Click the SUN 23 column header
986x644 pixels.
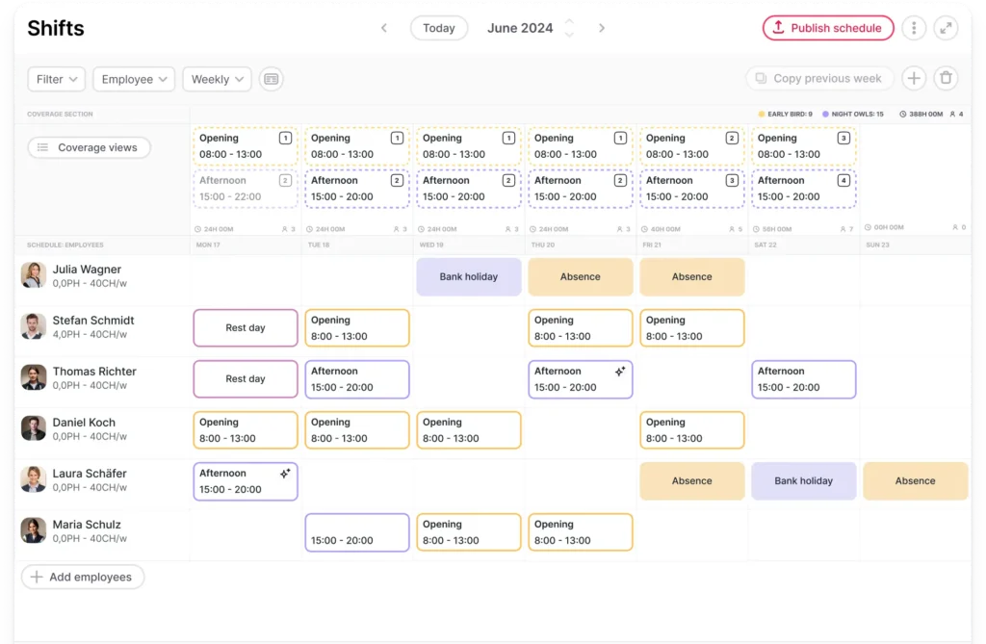[877, 245]
